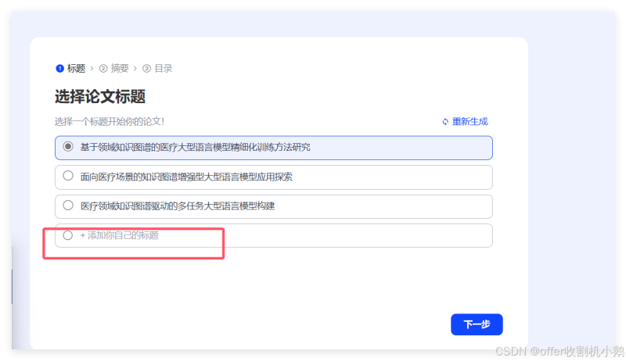
Task: Click the 下一步 button
Action: coord(477,324)
